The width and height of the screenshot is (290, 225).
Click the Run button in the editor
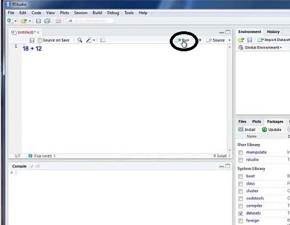182,40
